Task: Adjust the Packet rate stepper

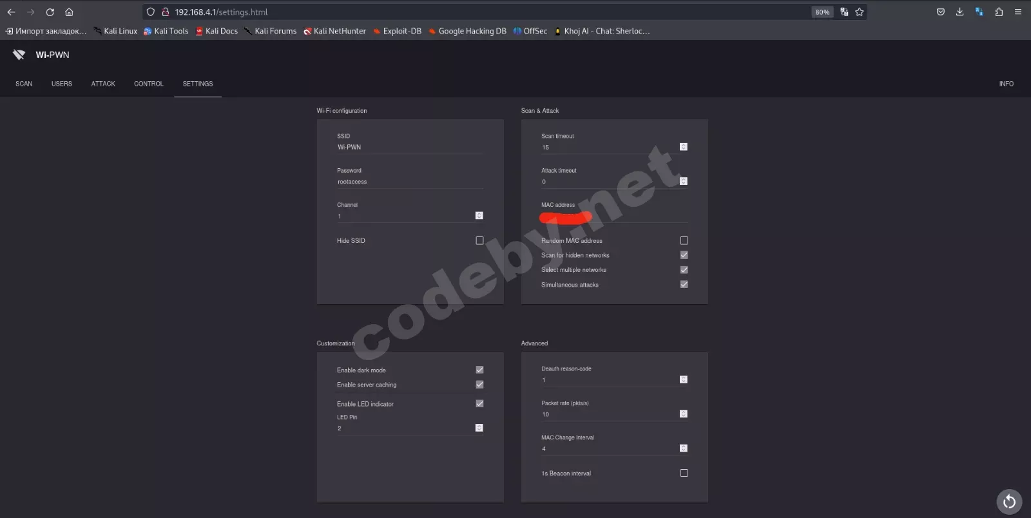Action: pos(684,414)
